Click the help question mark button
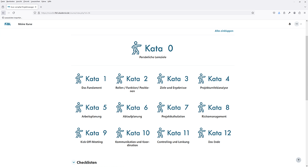Viewport: 308px width, 167px height. click(298, 160)
